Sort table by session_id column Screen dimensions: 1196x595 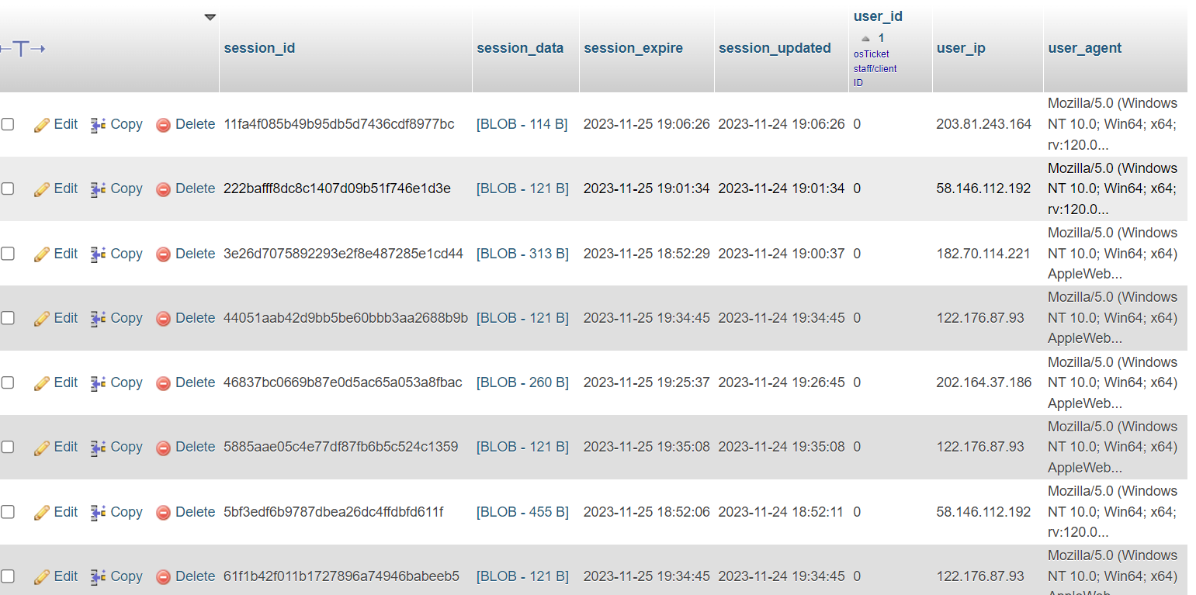pos(259,48)
